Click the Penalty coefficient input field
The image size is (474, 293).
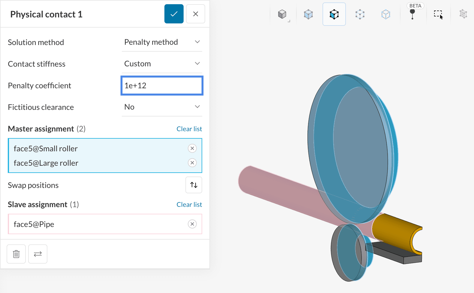point(162,86)
